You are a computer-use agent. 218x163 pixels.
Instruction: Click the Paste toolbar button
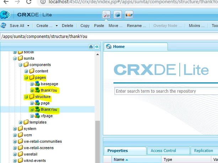tap(99, 26)
